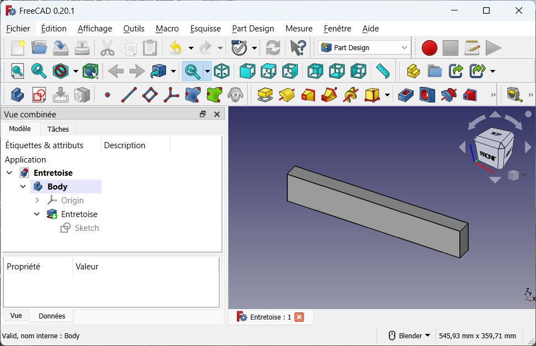Collapse the Body tree node
Viewport: 536px width, 346px height.
pyautogui.click(x=23, y=187)
